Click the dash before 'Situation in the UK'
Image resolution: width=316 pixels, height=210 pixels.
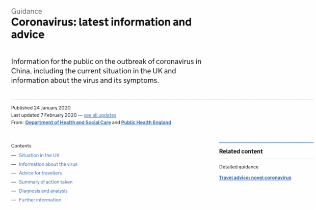tap(13, 155)
